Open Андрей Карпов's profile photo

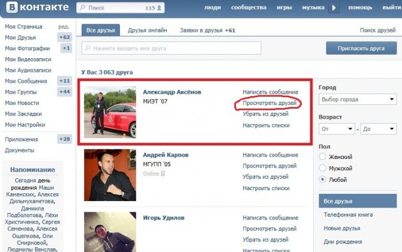[110, 175]
